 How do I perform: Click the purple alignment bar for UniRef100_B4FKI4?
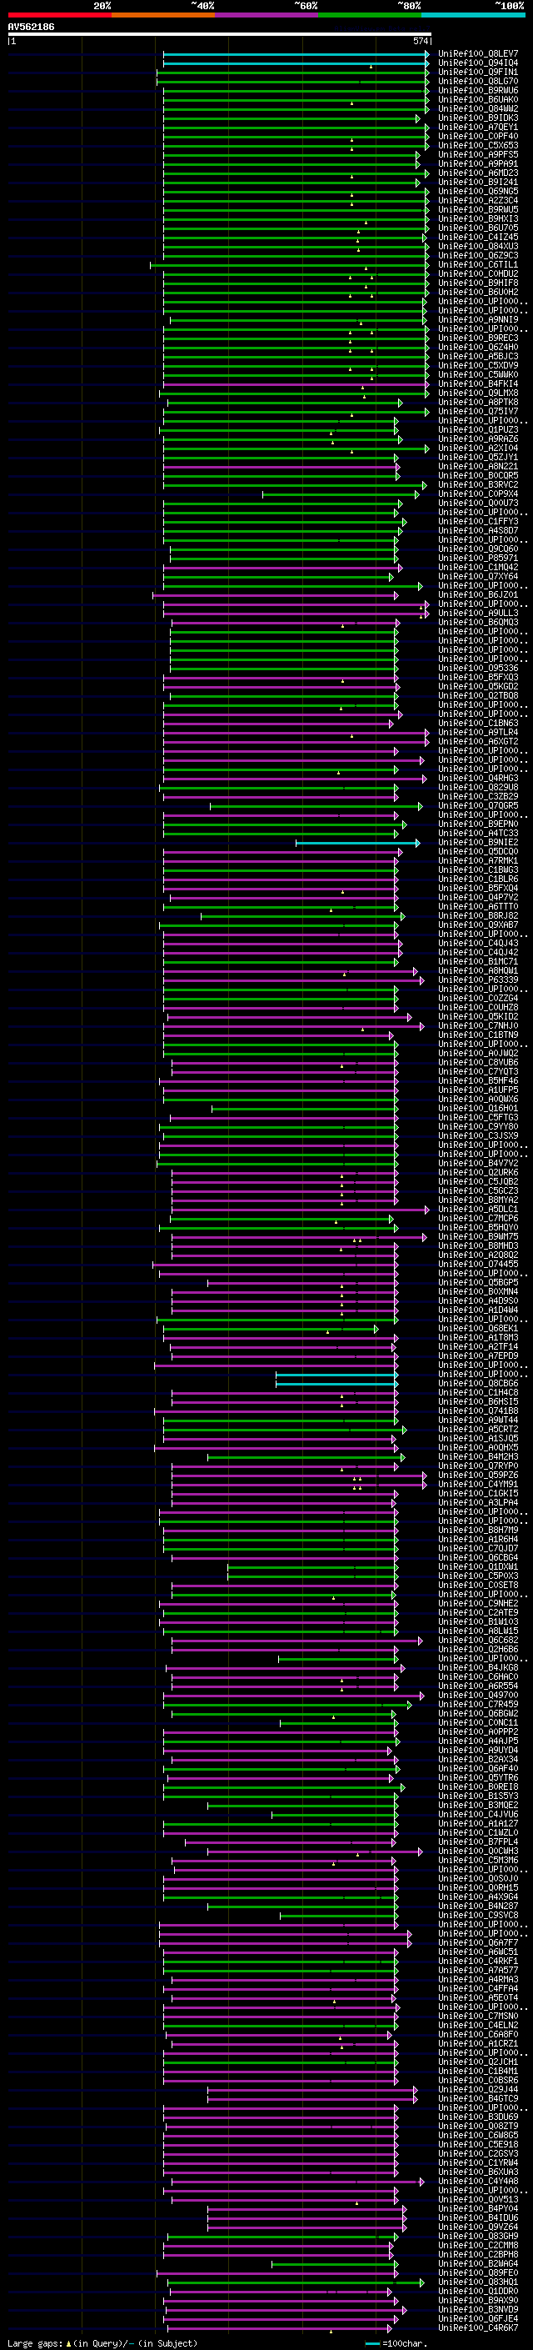296,384
